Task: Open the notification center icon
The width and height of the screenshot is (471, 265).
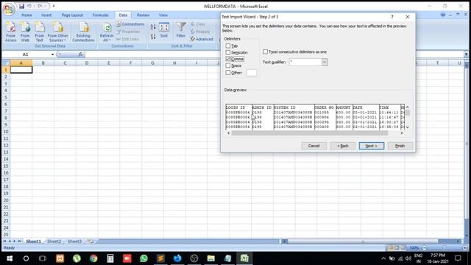Action: (458, 258)
